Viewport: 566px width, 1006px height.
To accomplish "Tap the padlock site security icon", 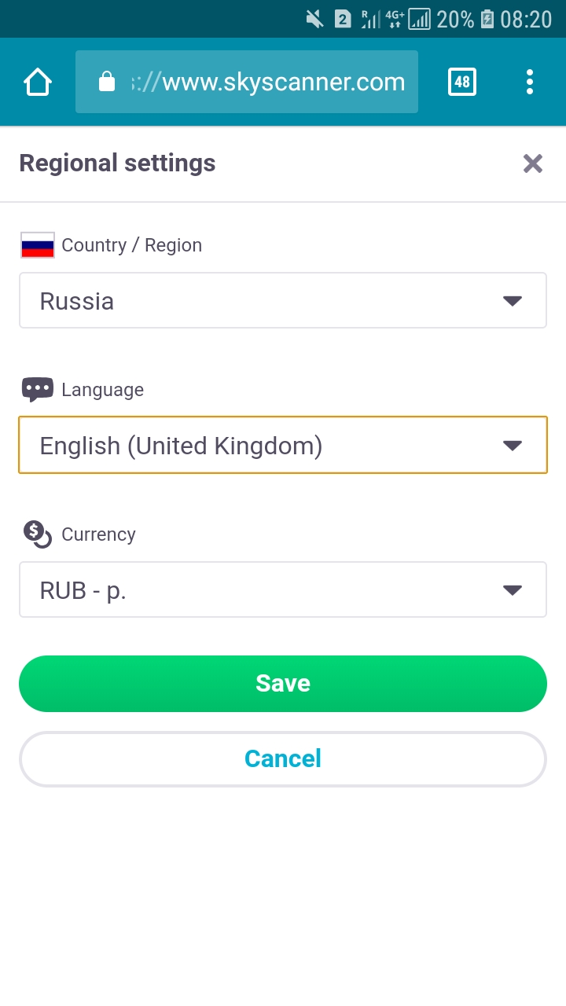I will [x=107, y=82].
